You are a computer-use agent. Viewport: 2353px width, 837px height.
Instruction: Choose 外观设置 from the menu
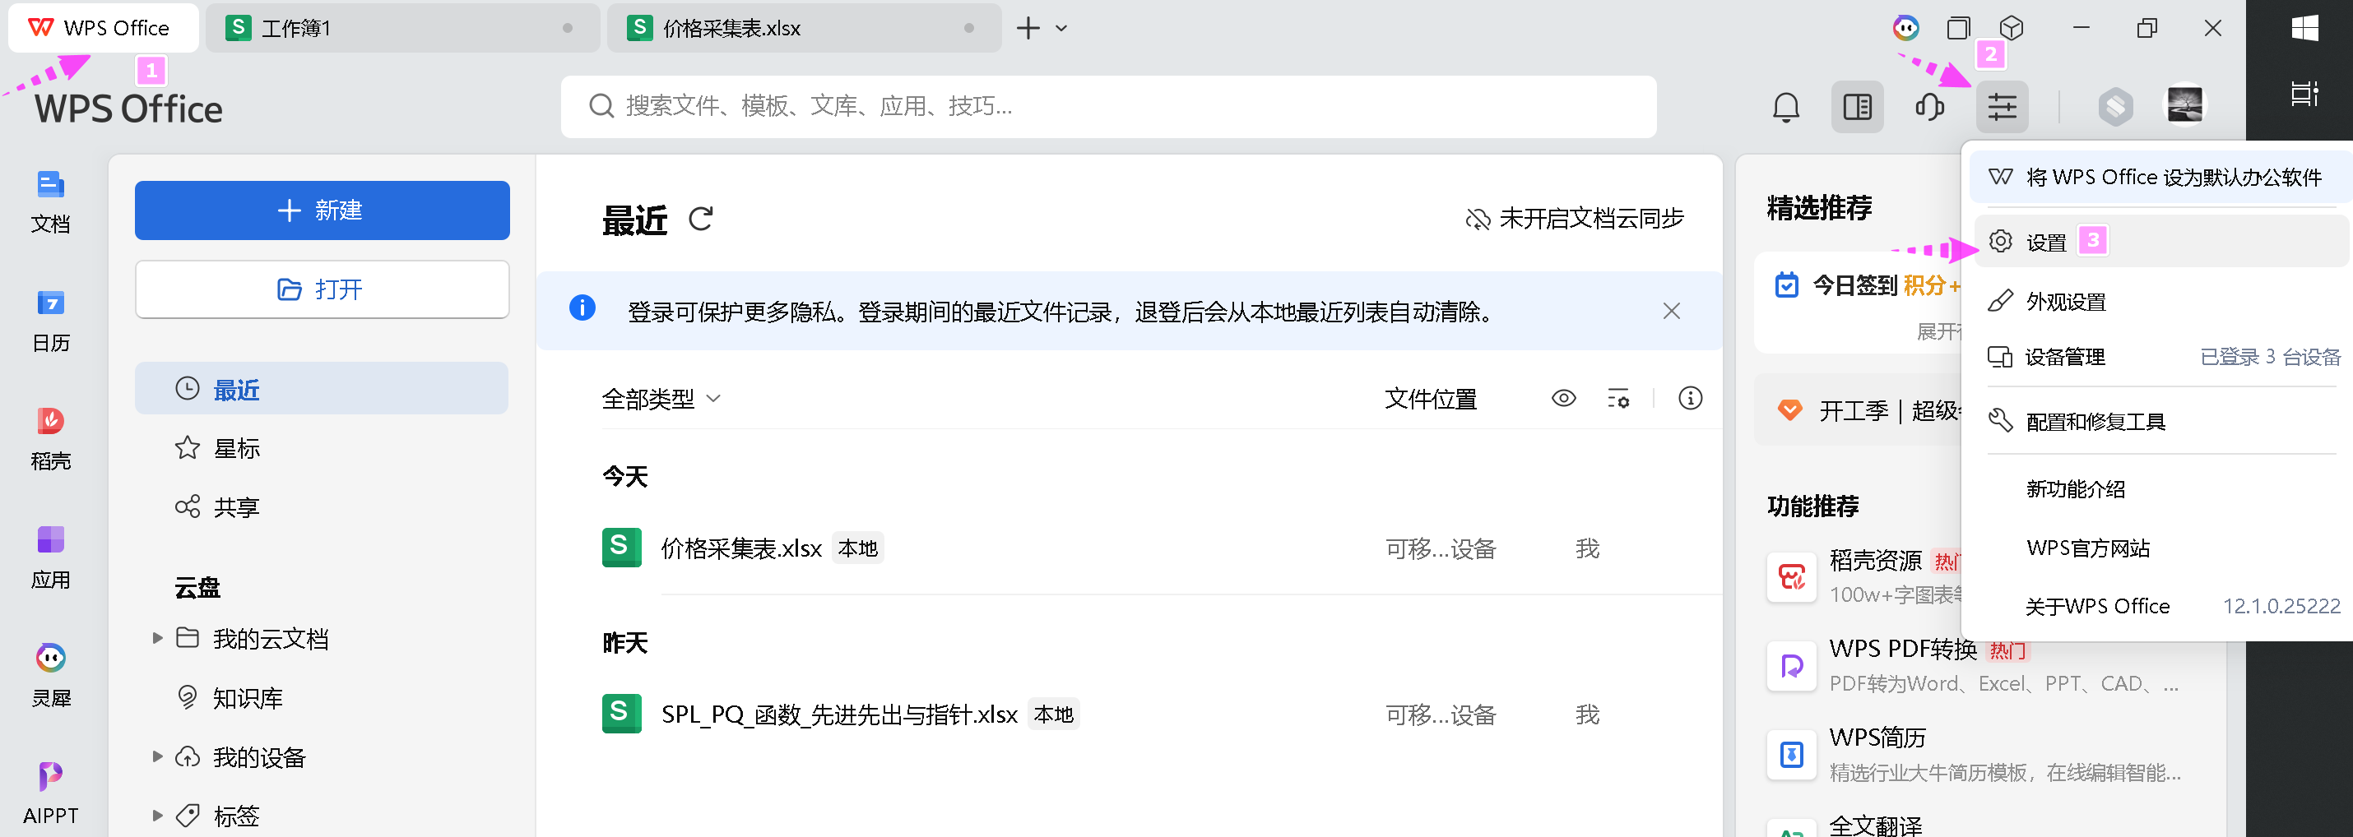tap(2161, 301)
